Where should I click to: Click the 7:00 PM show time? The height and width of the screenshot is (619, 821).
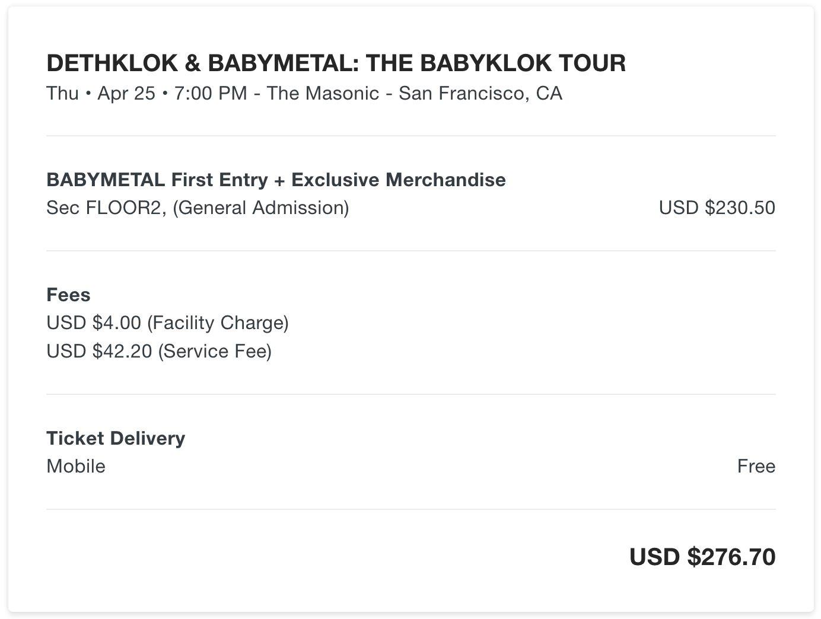[211, 93]
